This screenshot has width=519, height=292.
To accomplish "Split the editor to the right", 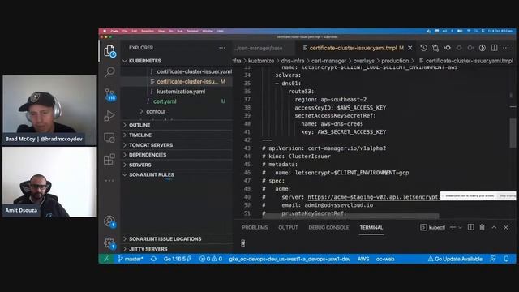I will (494, 48).
